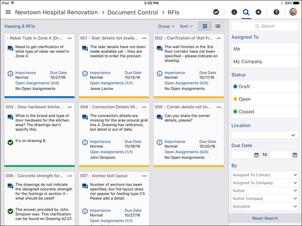Open the hamburger navigation menu
The image size is (302, 226).
[x=8, y=12]
